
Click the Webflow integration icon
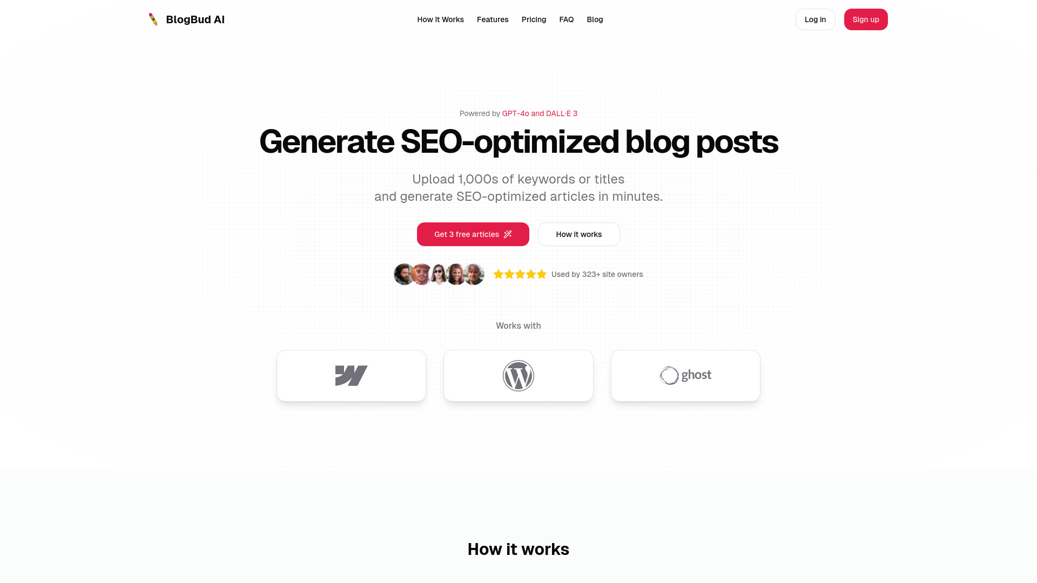click(351, 376)
